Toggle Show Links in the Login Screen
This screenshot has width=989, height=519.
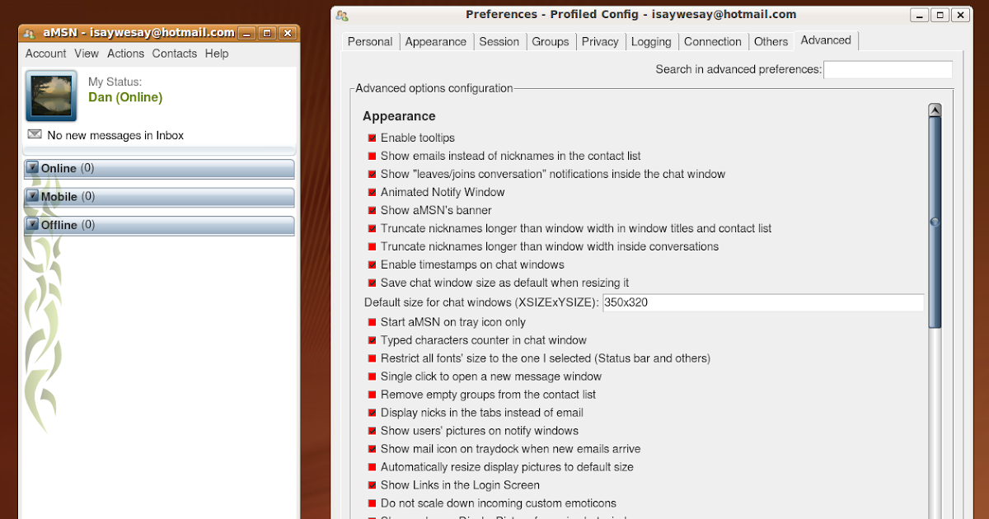[373, 485]
